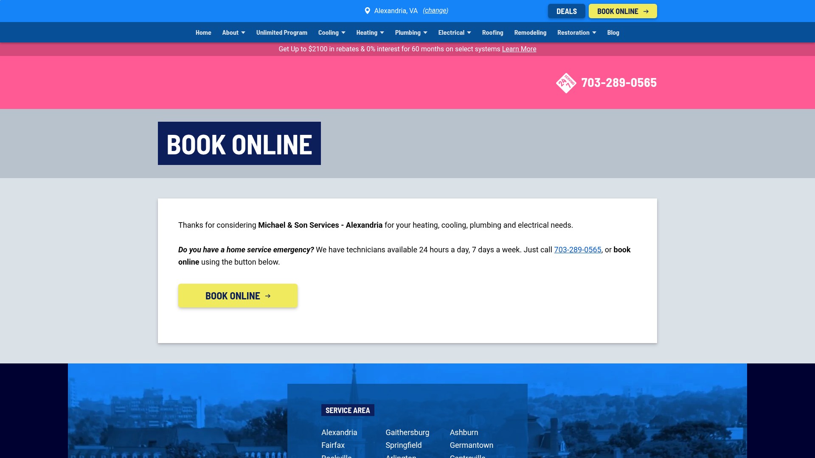Select Germantown in the service area list
The width and height of the screenshot is (815, 458).
(472, 445)
